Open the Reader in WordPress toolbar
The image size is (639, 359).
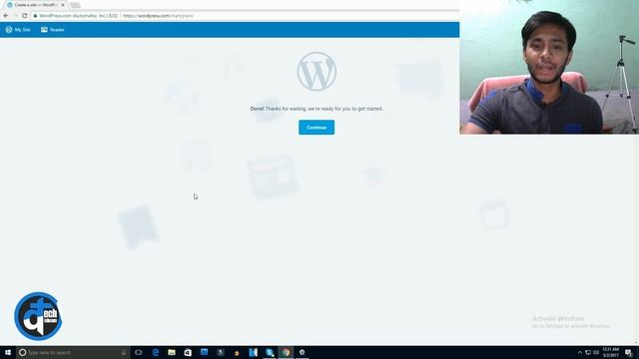[x=53, y=30]
